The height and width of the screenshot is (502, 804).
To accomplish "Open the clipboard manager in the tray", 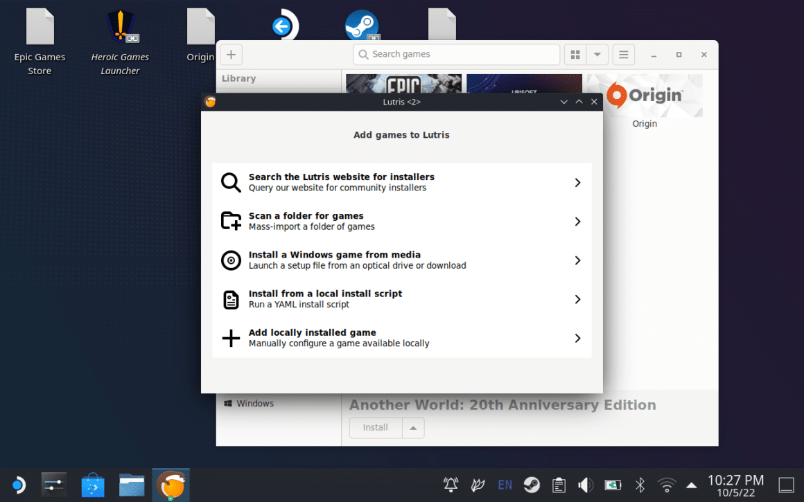I will pos(559,485).
